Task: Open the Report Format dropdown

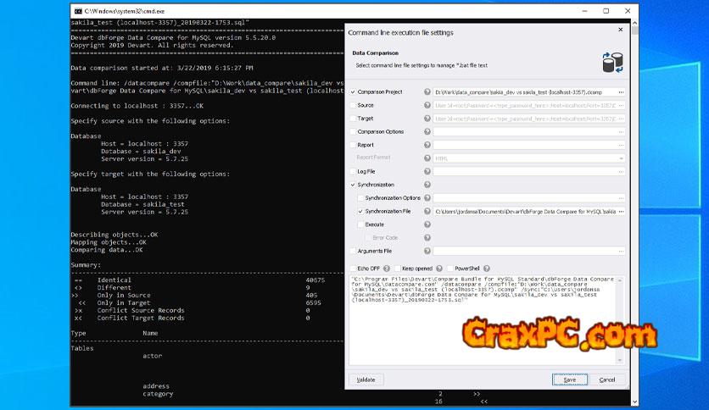Action: pyautogui.click(x=529, y=158)
